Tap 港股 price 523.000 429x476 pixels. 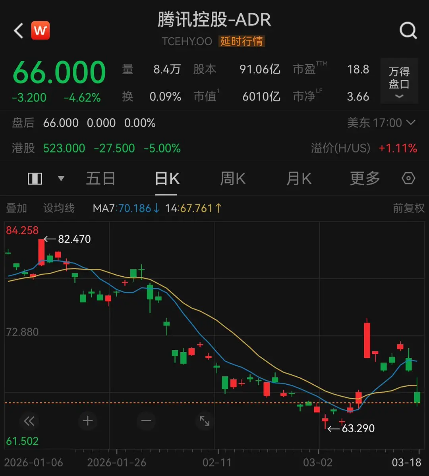(x=64, y=148)
